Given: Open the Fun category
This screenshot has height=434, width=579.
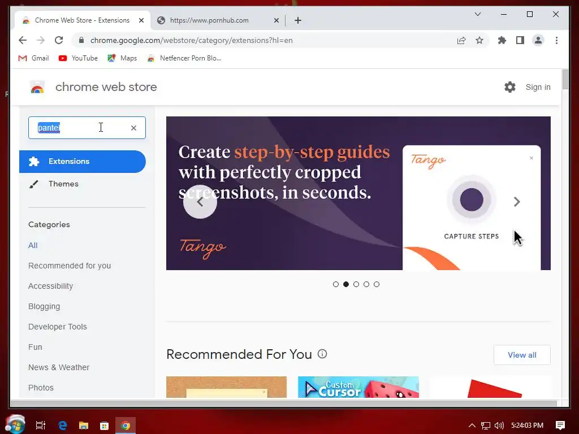Looking at the screenshot, I should coord(35,347).
